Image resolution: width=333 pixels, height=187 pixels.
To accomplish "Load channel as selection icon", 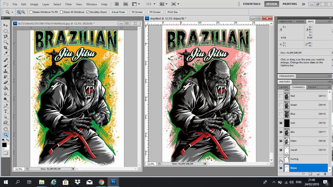I will click(x=303, y=174).
